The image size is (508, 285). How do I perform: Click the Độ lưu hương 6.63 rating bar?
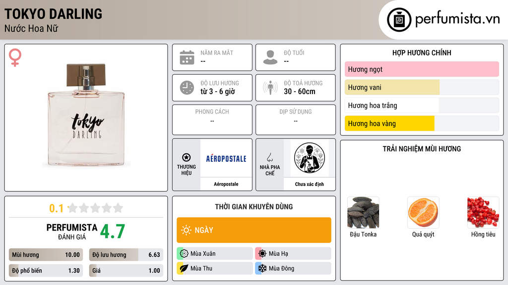pos(126,255)
